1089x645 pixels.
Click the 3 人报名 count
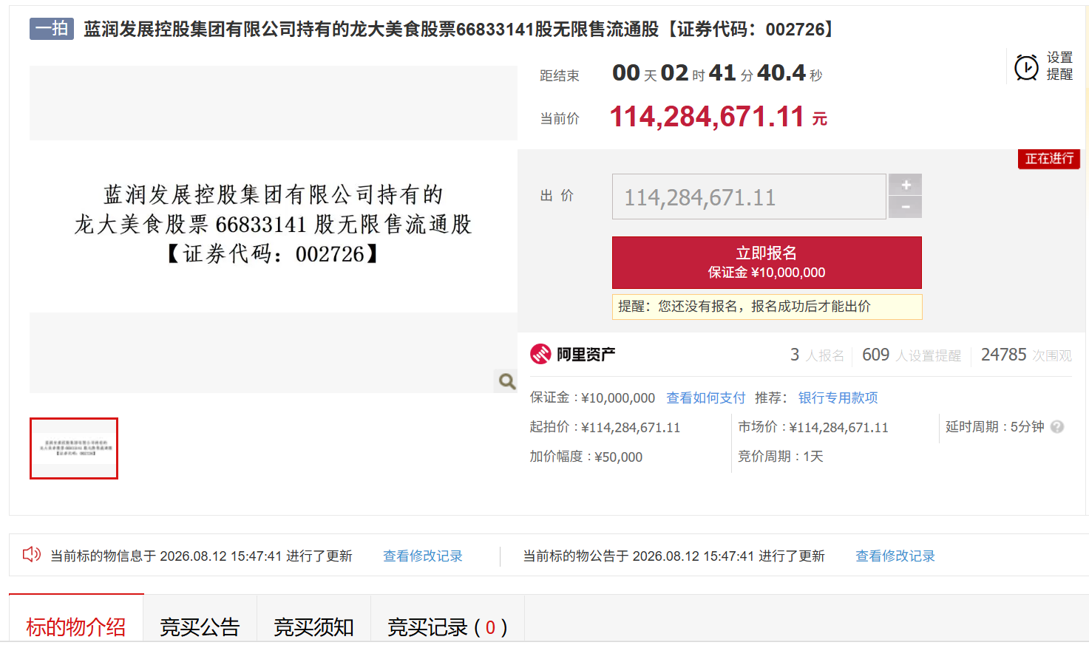pyautogui.click(x=817, y=355)
